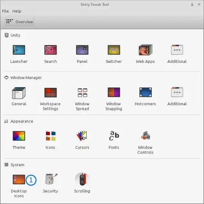Open the Launcher settings icon
This screenshot has width=204, height=204.
[x=19, y=50]
